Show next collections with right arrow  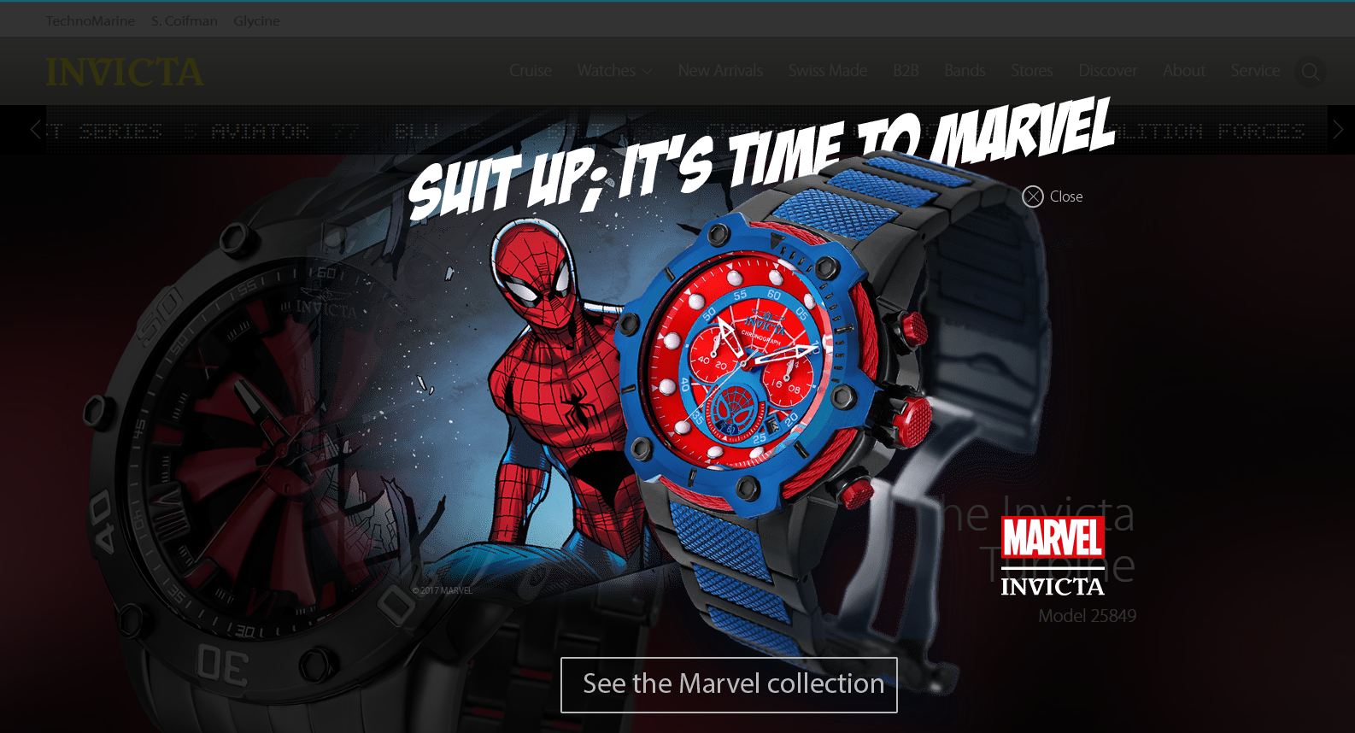(1338, 130)
